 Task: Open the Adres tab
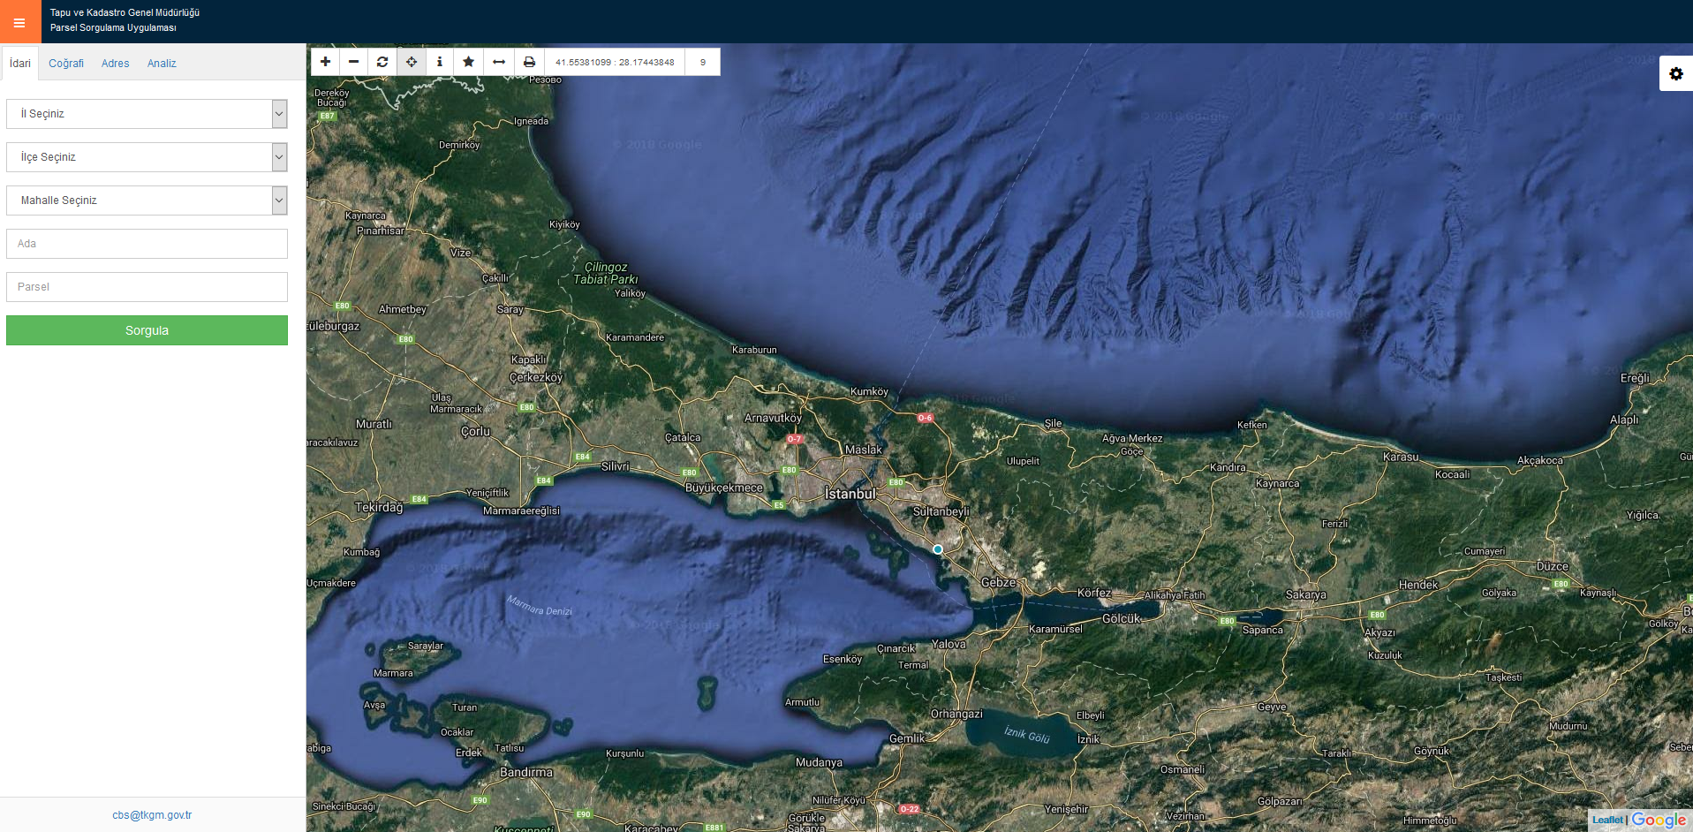pos(115,64)
